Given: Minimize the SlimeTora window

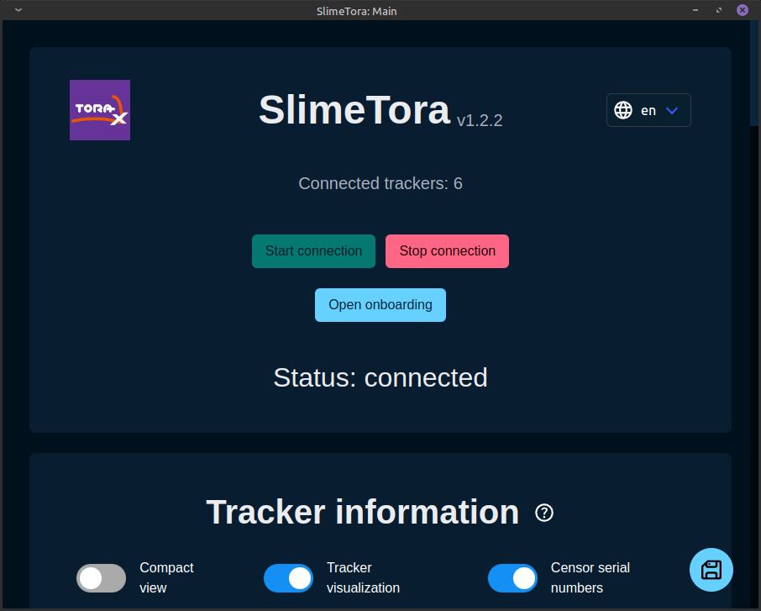Looking at the screenshot, I should [695, 10].
